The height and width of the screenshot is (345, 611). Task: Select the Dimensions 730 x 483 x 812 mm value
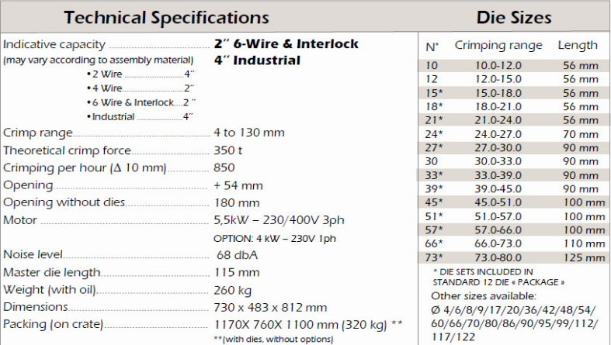(x=270, y=307)
